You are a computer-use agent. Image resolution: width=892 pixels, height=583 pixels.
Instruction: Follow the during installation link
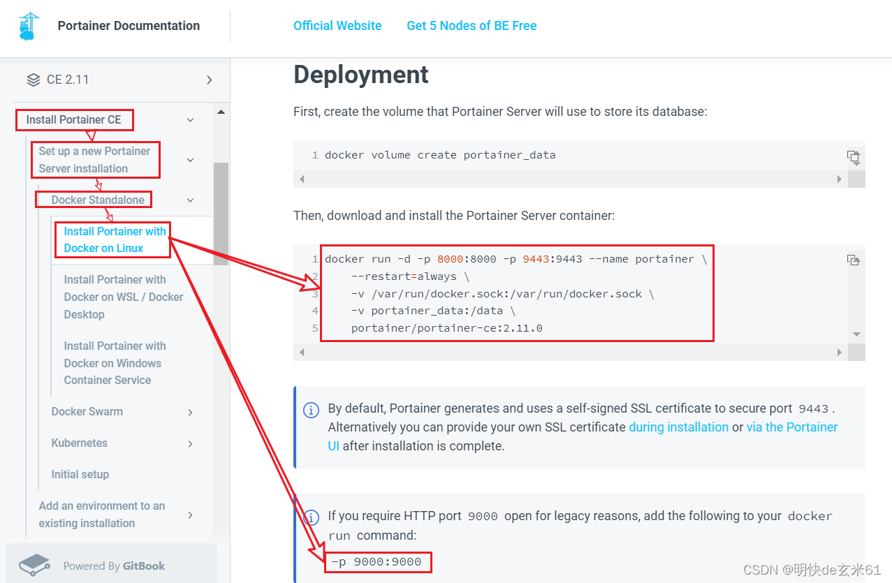[x=678, y=427]
